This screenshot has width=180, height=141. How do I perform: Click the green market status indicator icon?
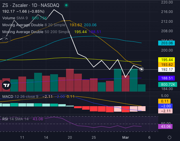(66, 5)
